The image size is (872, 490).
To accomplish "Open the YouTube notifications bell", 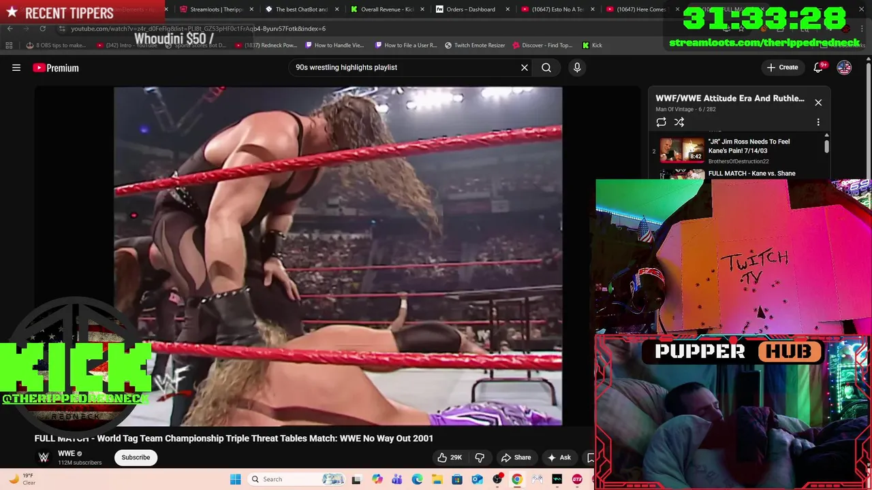I will [820, 67].
